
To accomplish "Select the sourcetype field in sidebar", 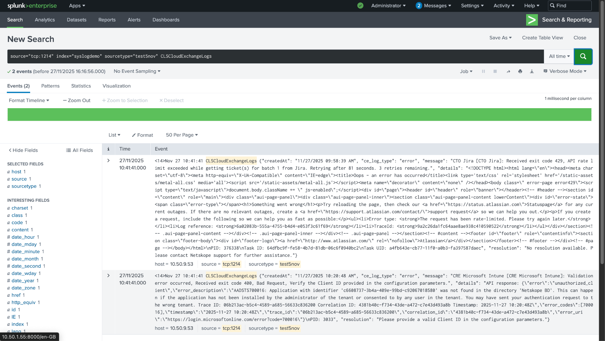I will tap(24, 186).
